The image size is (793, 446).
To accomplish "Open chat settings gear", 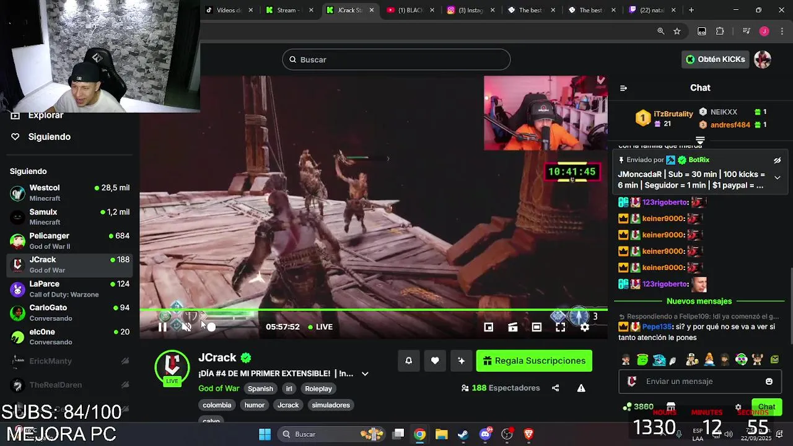I will point(738,407).
